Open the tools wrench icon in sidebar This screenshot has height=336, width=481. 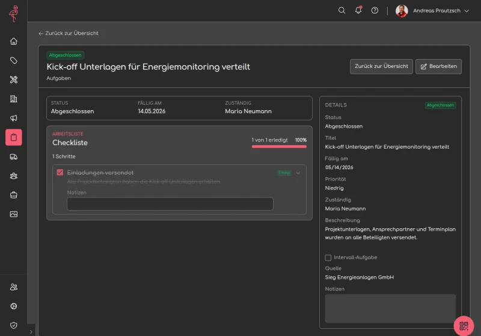pos(13,79)
